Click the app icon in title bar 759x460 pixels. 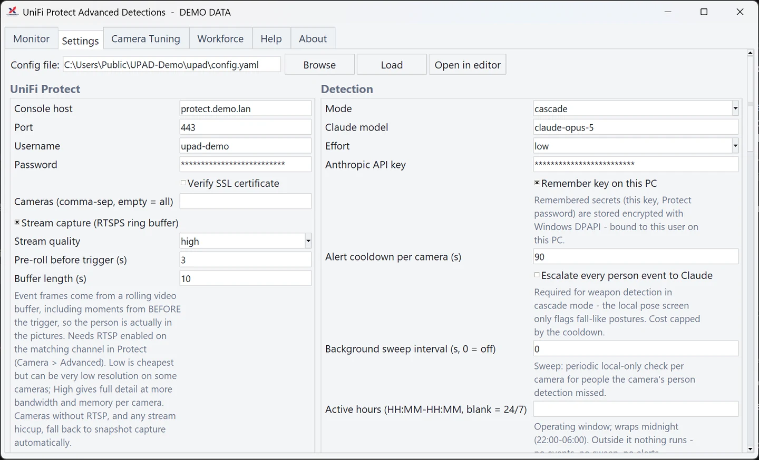coord(13,12)
